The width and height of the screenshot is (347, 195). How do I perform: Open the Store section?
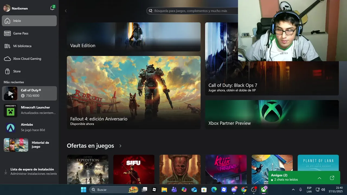click(29, 71)
